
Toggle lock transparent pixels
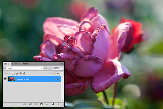click(13, 73)
